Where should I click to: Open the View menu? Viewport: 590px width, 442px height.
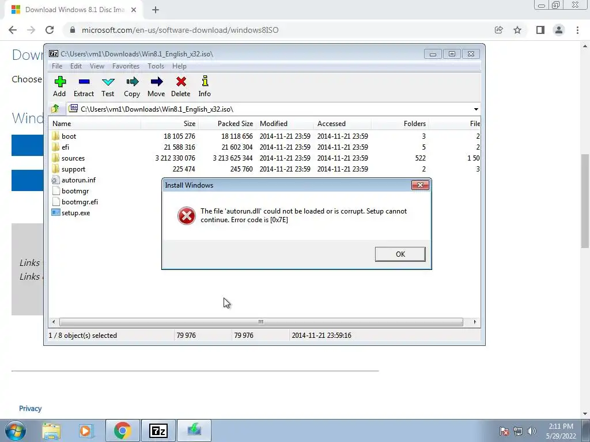tap(97, 66)
